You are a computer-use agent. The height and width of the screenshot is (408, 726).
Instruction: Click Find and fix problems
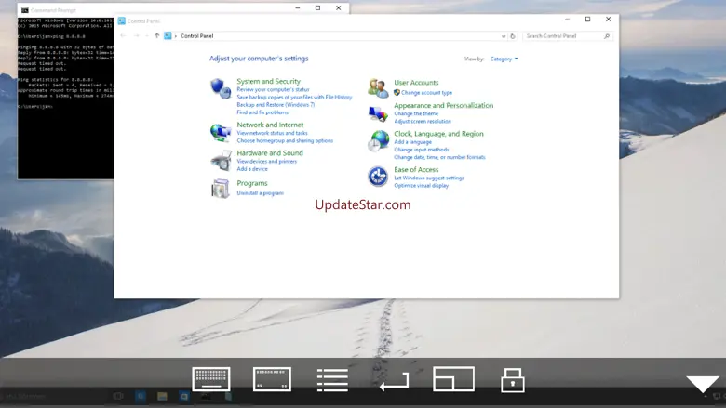click(262, 112)
